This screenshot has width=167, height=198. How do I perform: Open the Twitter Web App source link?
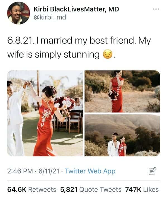90,171
